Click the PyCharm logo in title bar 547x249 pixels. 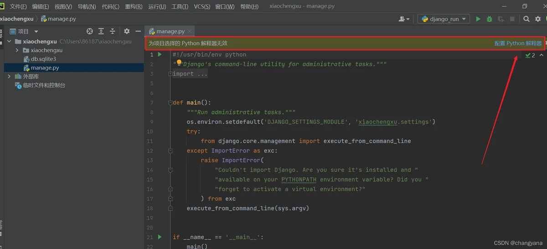pos(2,6)
